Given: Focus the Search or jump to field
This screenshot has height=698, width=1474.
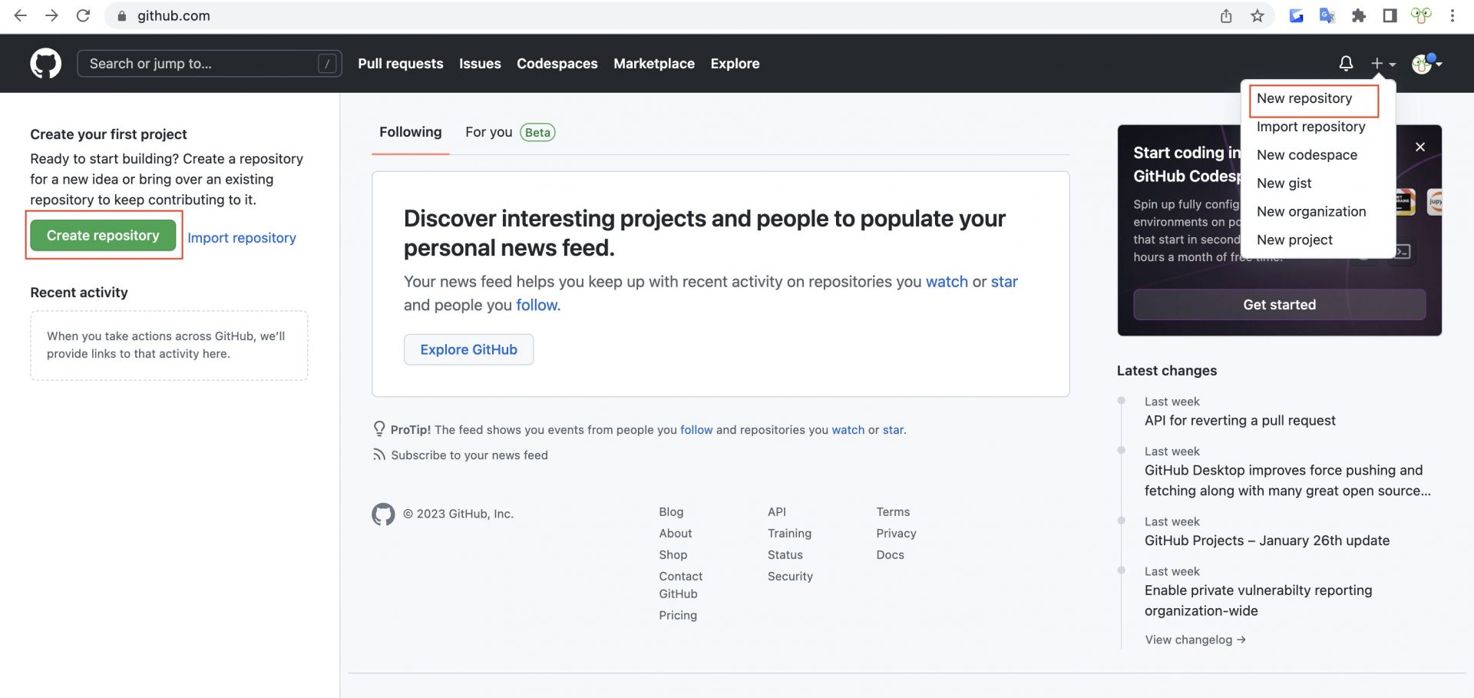Looking at the screenshot, I should click(x=200, y=64).
